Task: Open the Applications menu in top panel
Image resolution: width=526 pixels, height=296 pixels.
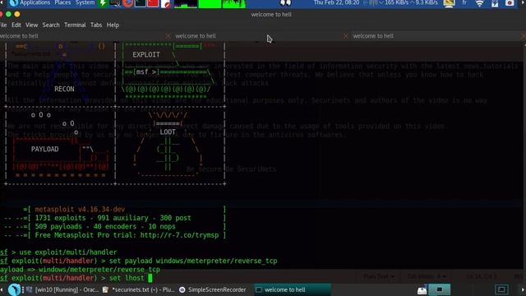Action: pos(35,2)
